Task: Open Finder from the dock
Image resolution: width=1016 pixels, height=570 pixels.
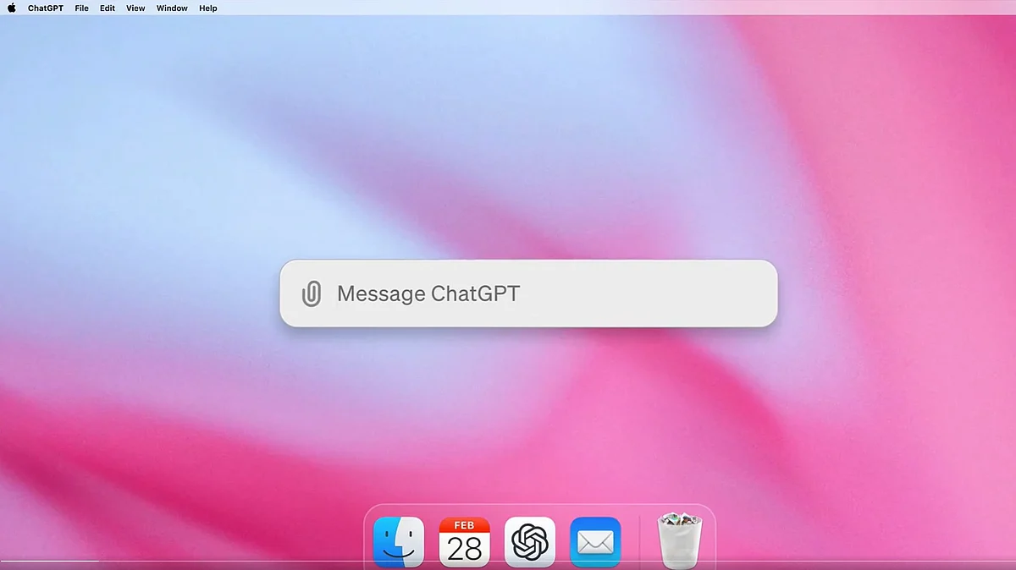Action: [399, 541]
